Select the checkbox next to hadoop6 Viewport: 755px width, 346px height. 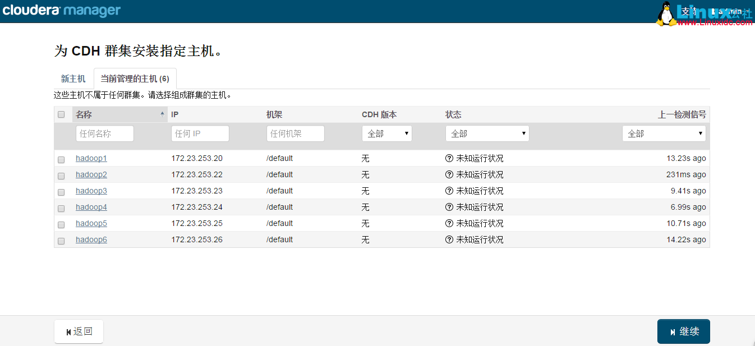(61, 240)
